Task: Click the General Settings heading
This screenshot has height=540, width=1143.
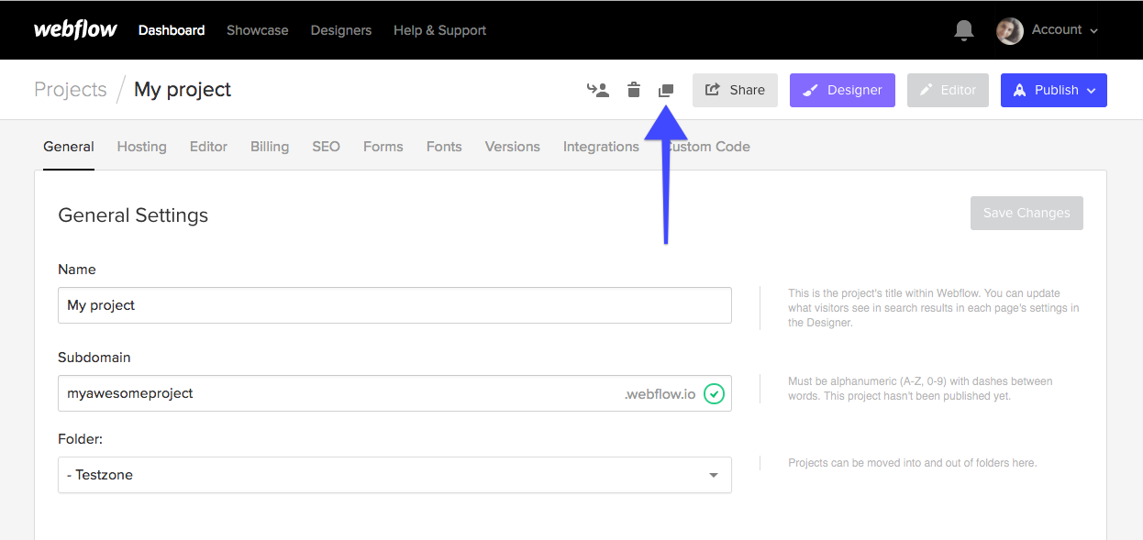Action: click(133, 215)
